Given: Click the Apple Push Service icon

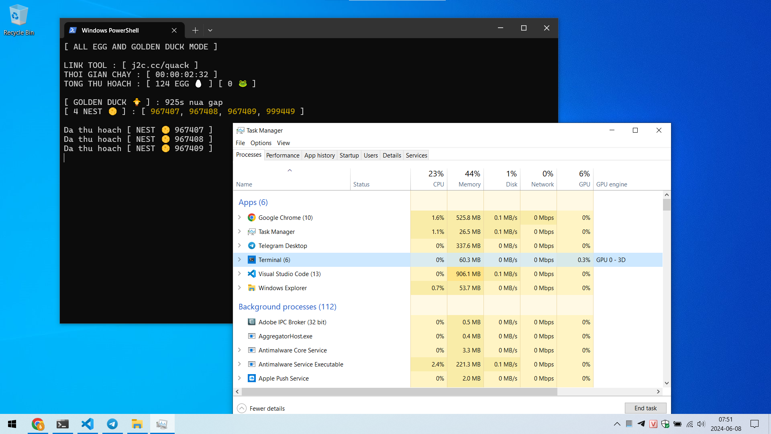Looking at the screenshot, I should tap(252, 378).
